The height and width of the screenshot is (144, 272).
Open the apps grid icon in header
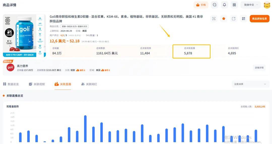(x=234, y=5)
